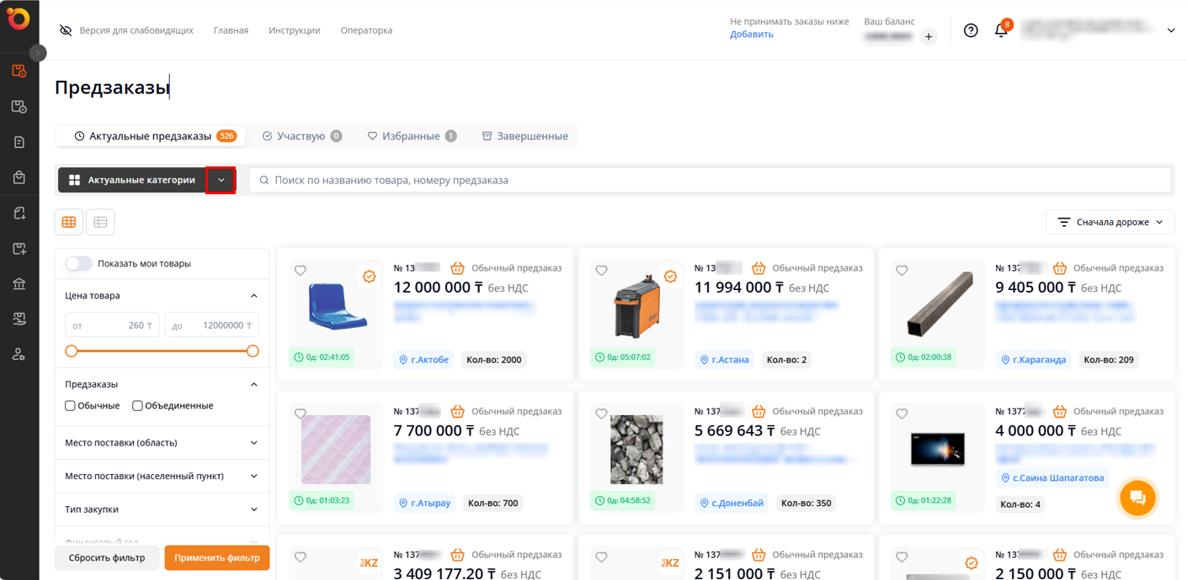Open the blue stadium seat thumbnail
This screenshot has width=1187, height=580.
pyautogui.click(x=336, y=305)
